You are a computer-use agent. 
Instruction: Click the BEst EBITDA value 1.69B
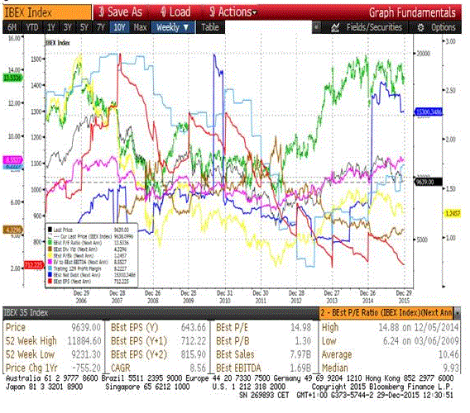[x=301, y=368]
